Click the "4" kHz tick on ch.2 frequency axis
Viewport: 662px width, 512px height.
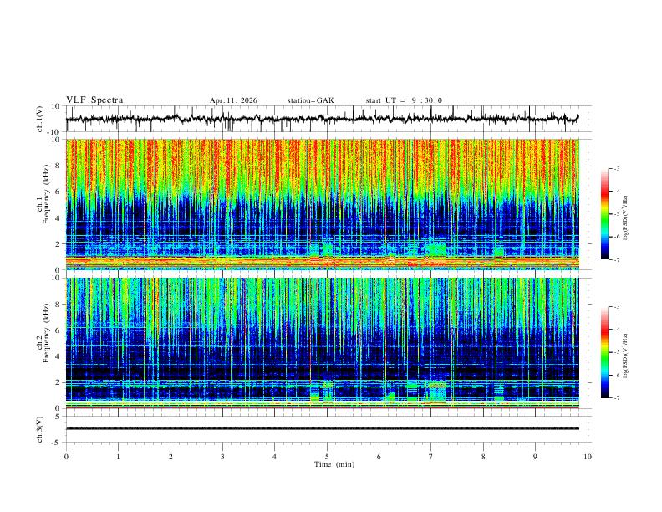pyautogui.click(x=59, y=356)
